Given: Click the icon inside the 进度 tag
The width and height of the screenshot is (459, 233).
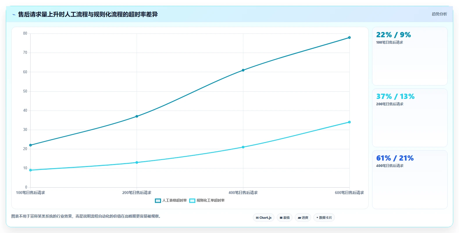Looking at the screenshot, I should point(299,218).
